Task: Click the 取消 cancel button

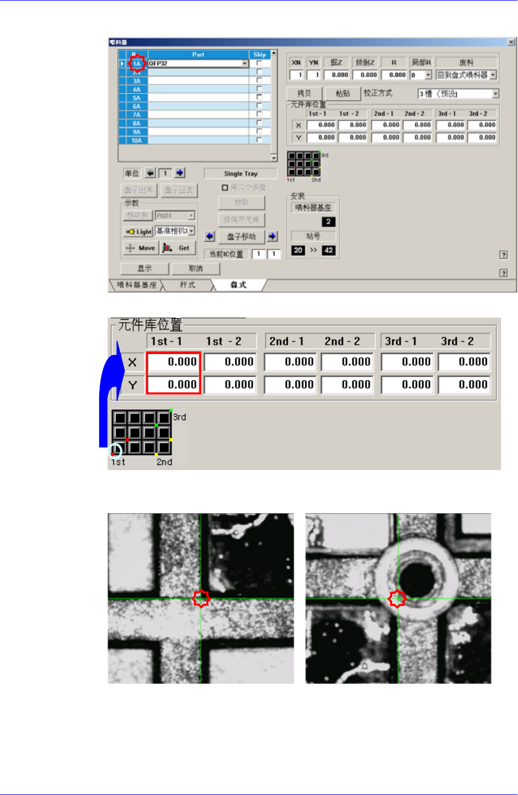Action: click(196, 268)
